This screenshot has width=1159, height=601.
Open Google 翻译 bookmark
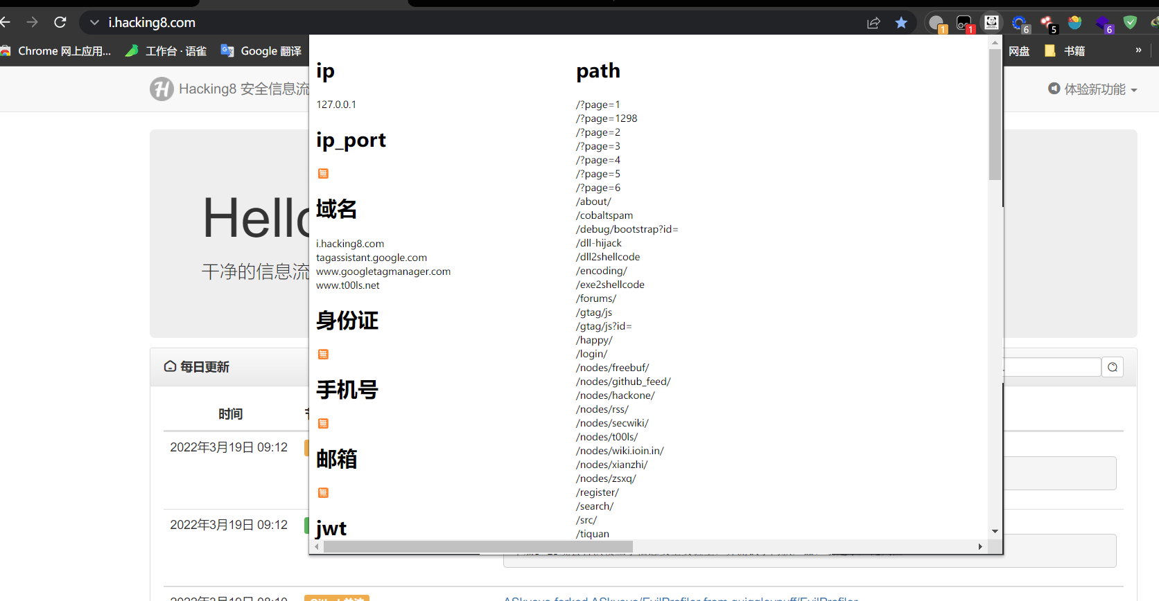coord(261,51)
